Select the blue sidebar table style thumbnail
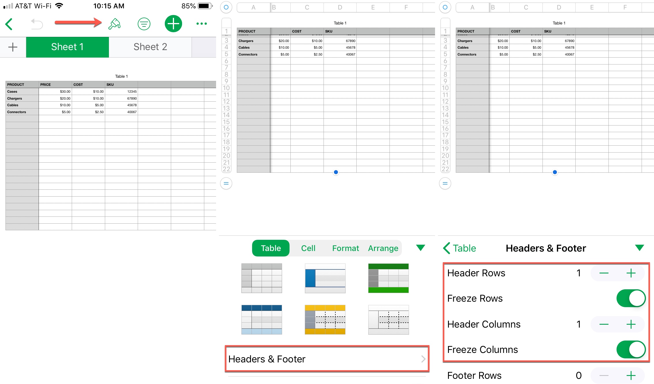The height and width of the screenshot is (384, 654). coord(325,278)
